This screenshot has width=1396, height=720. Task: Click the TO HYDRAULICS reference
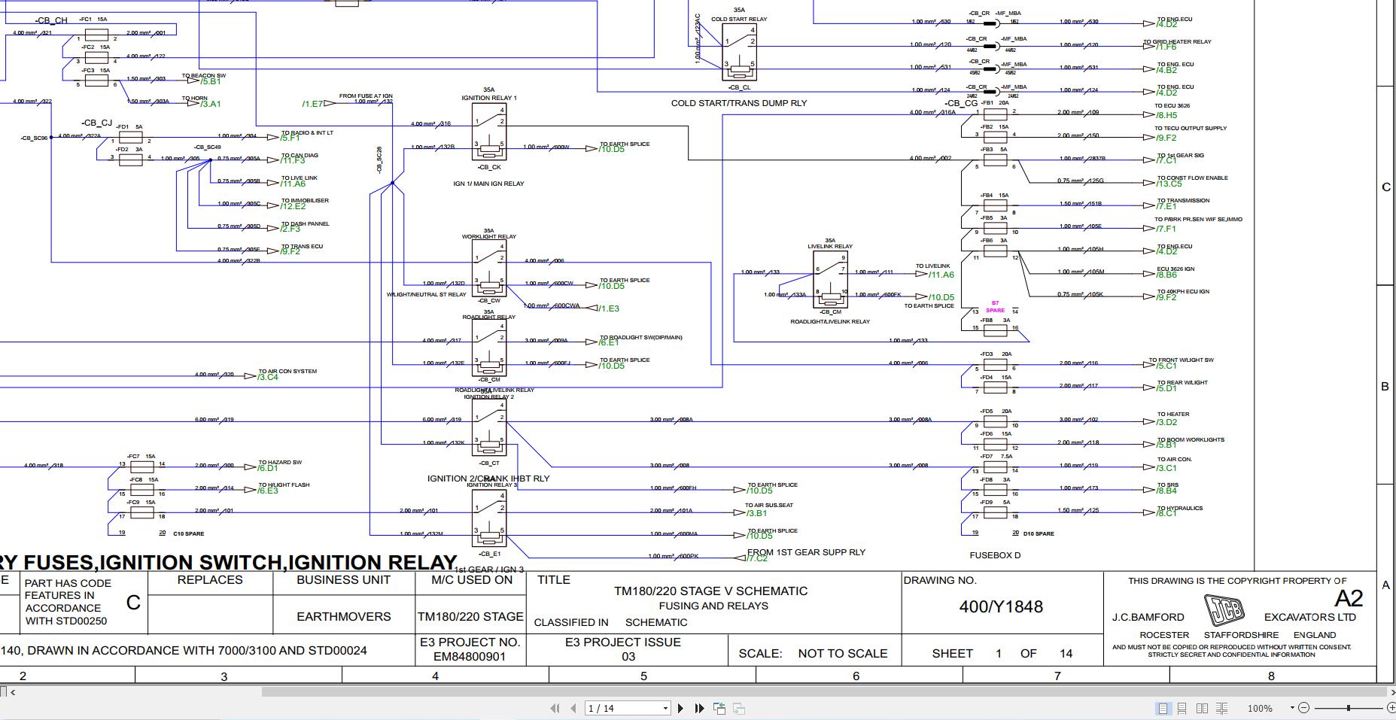pyautogui.click(x=1179, y=508)
